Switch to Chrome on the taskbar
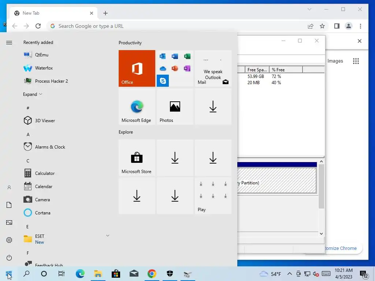The height and width of the screenshot is (281, 375). point(152,274)
